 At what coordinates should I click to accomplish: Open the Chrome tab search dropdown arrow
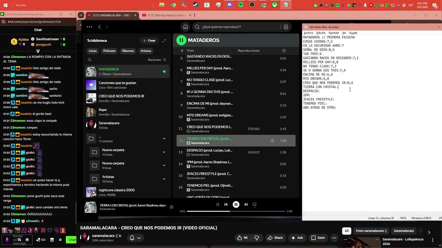pyautogui.click(x=81, y=15)
